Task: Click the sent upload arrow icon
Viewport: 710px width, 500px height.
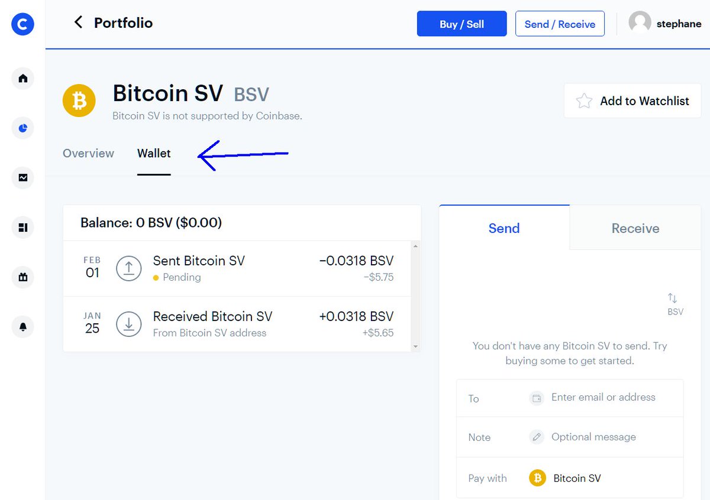Action: (x=128, y=268)
